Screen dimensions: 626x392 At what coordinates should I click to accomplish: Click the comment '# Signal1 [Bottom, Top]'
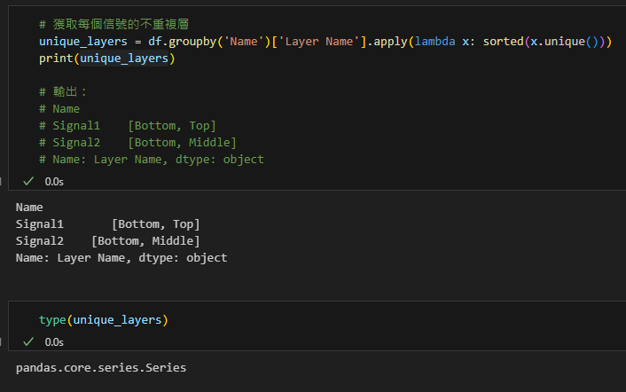point(128,126)
